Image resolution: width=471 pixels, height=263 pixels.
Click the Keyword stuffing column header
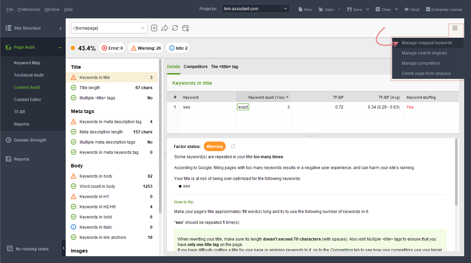tap(431, 97)
